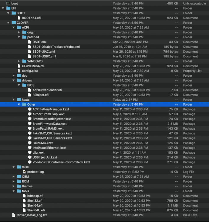
Task: Click the 'Unix executable' kind entry
Action: [x=195, y=3]
